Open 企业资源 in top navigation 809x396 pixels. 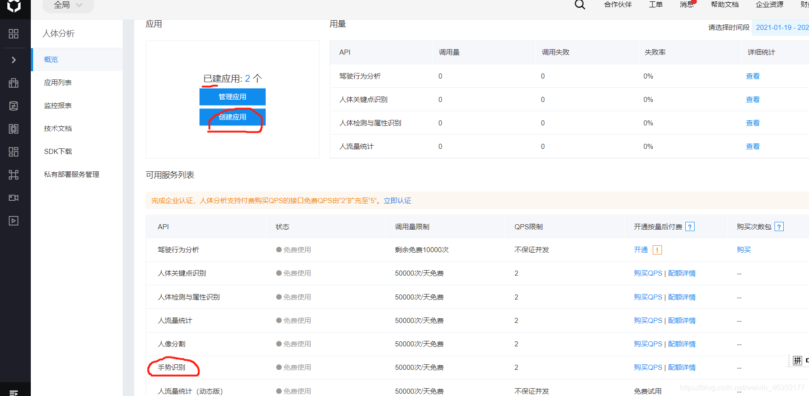coord(769,5)
